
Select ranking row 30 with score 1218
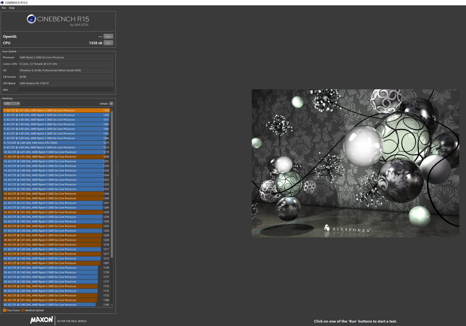[x=56, y=245]
